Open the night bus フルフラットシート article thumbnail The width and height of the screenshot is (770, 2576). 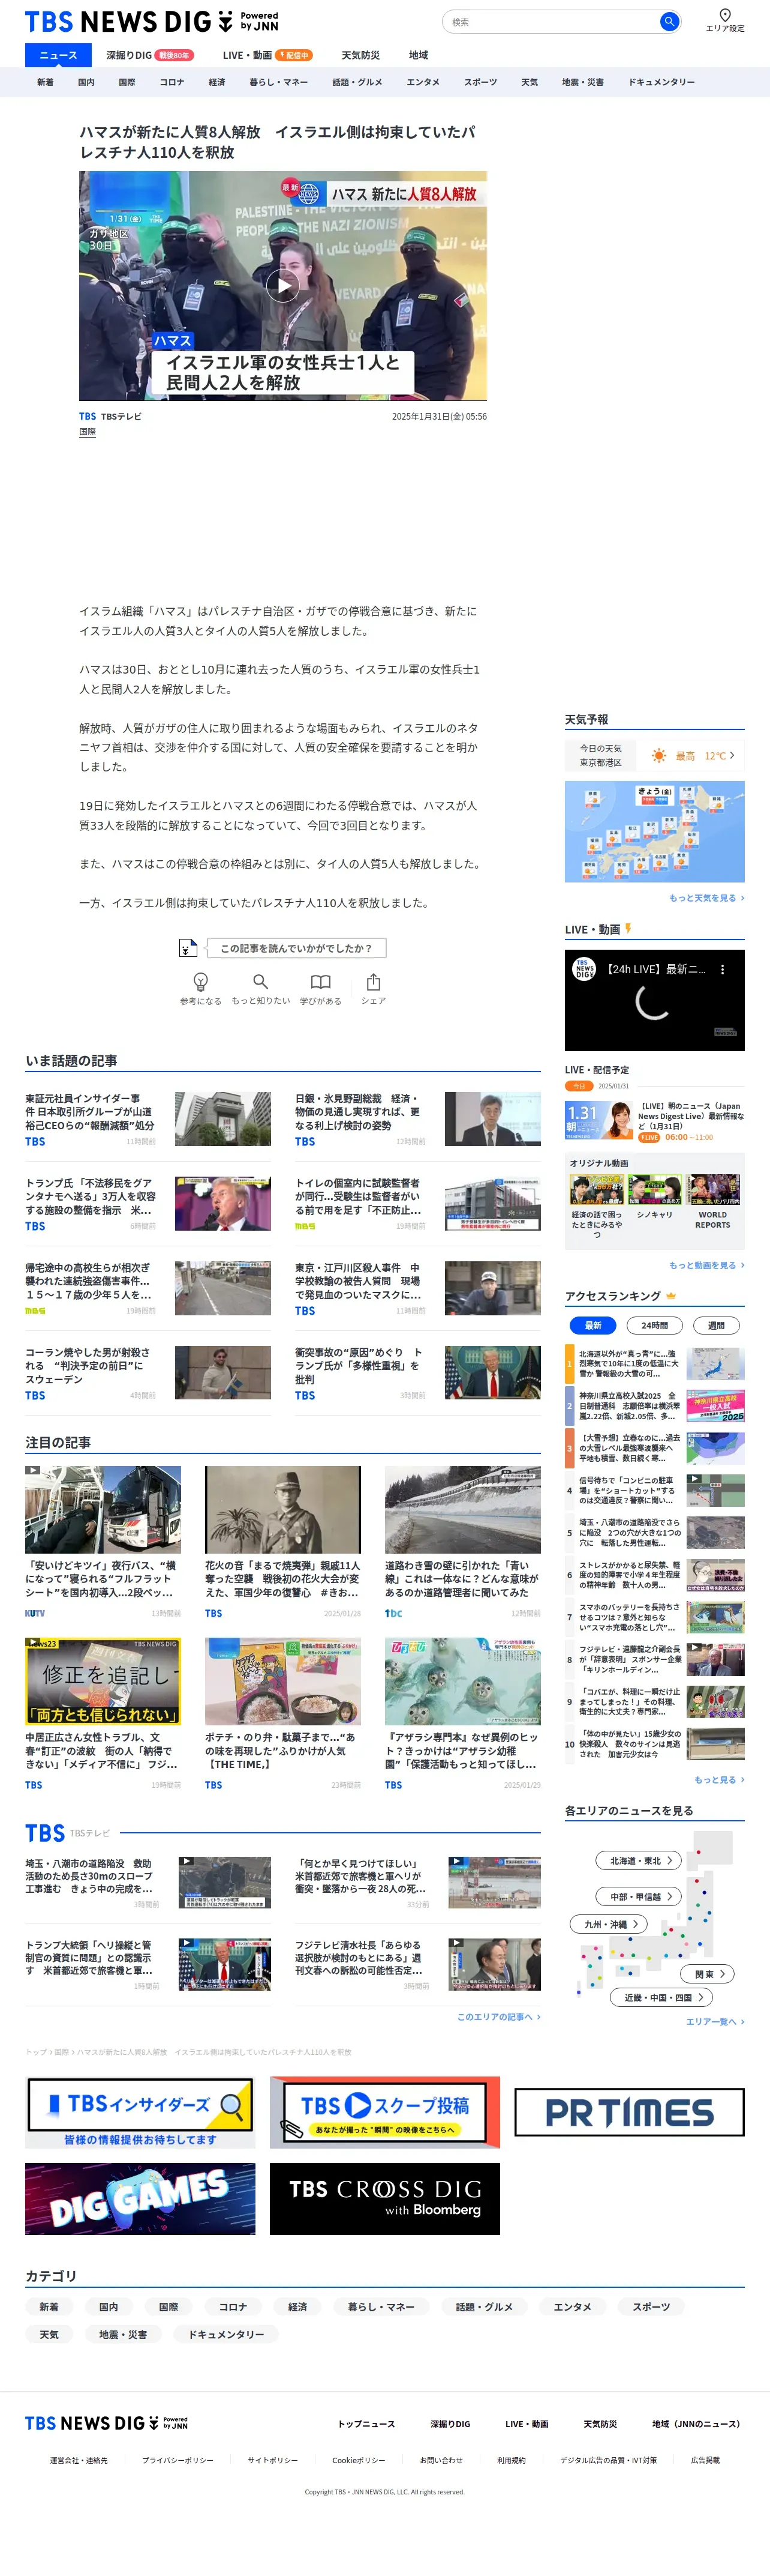tap(103, 1510)
